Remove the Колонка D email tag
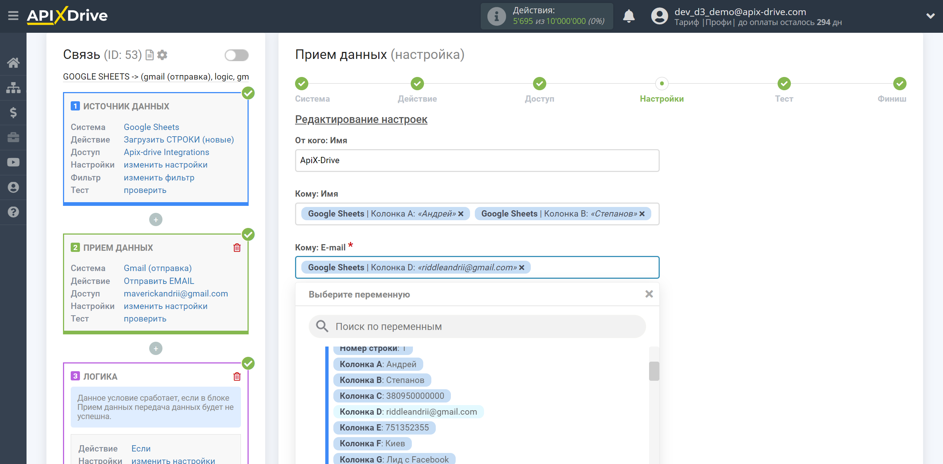This screenshot has height=464, width=943. click(522, 268)
